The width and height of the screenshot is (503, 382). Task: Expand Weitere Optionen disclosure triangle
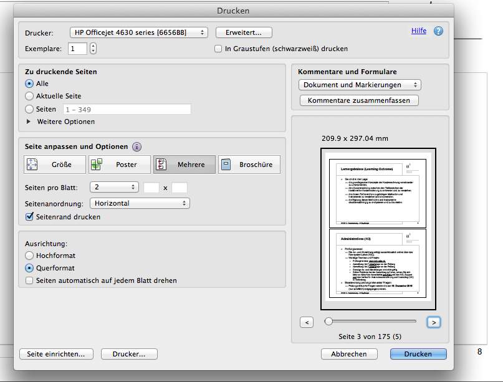[29, 122]
